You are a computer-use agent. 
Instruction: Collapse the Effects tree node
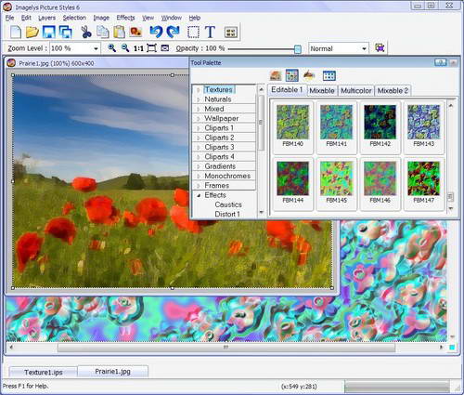(199, 195)
